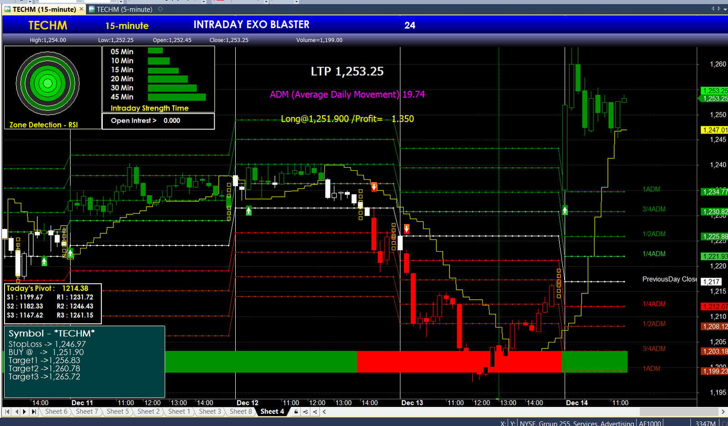Image resolution: width=728 pixels, height=426 pixels.
Task: Click the tab list left arrow at top right
Action: [713, 9]
